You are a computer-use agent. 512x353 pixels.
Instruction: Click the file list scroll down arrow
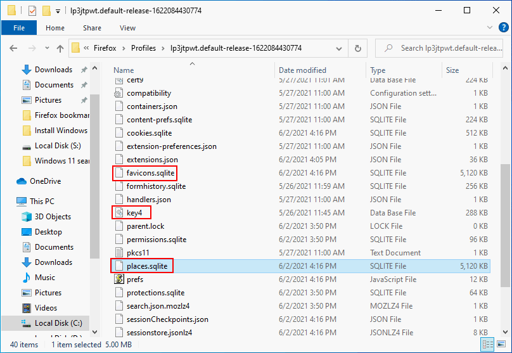(505, 333)
